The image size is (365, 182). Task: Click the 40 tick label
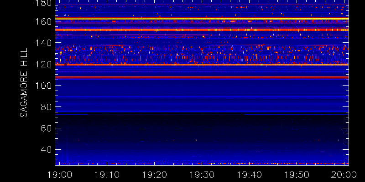[46, 150]
